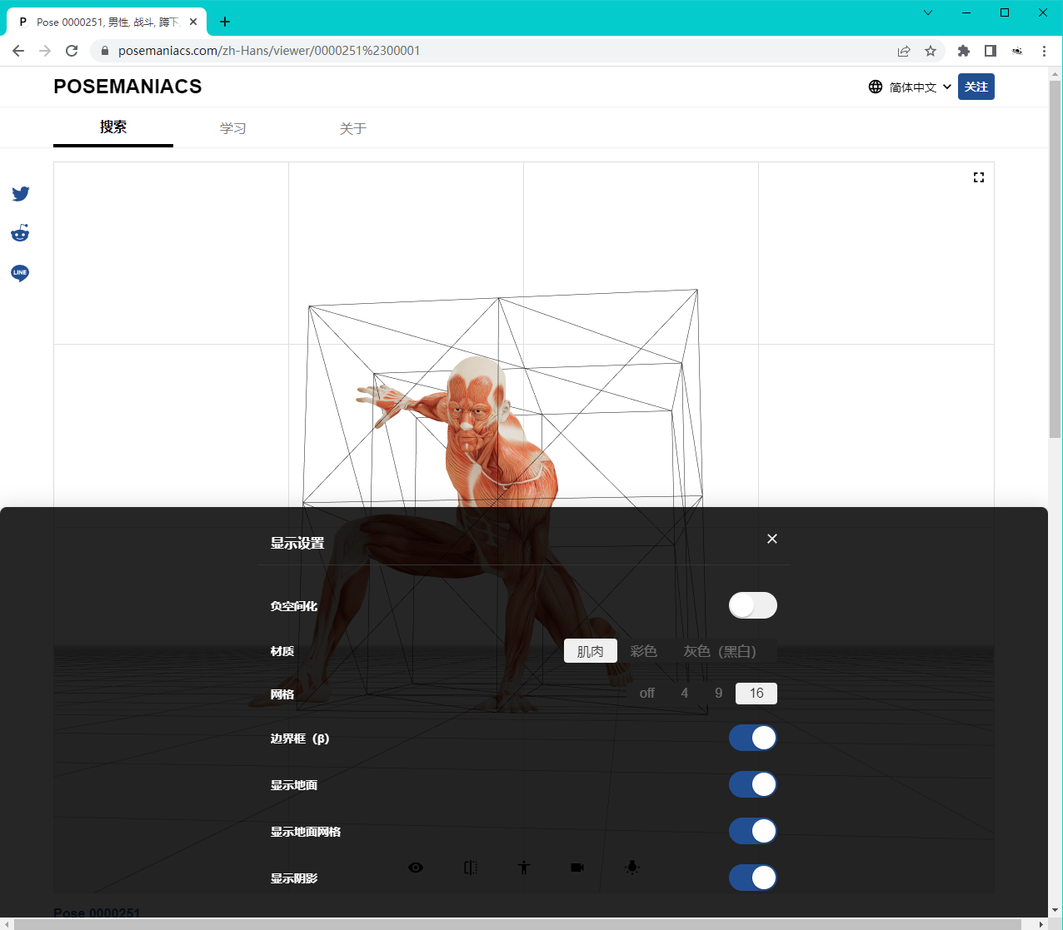Open the browser extensions puzzle icon

click(x=964, y=51)
